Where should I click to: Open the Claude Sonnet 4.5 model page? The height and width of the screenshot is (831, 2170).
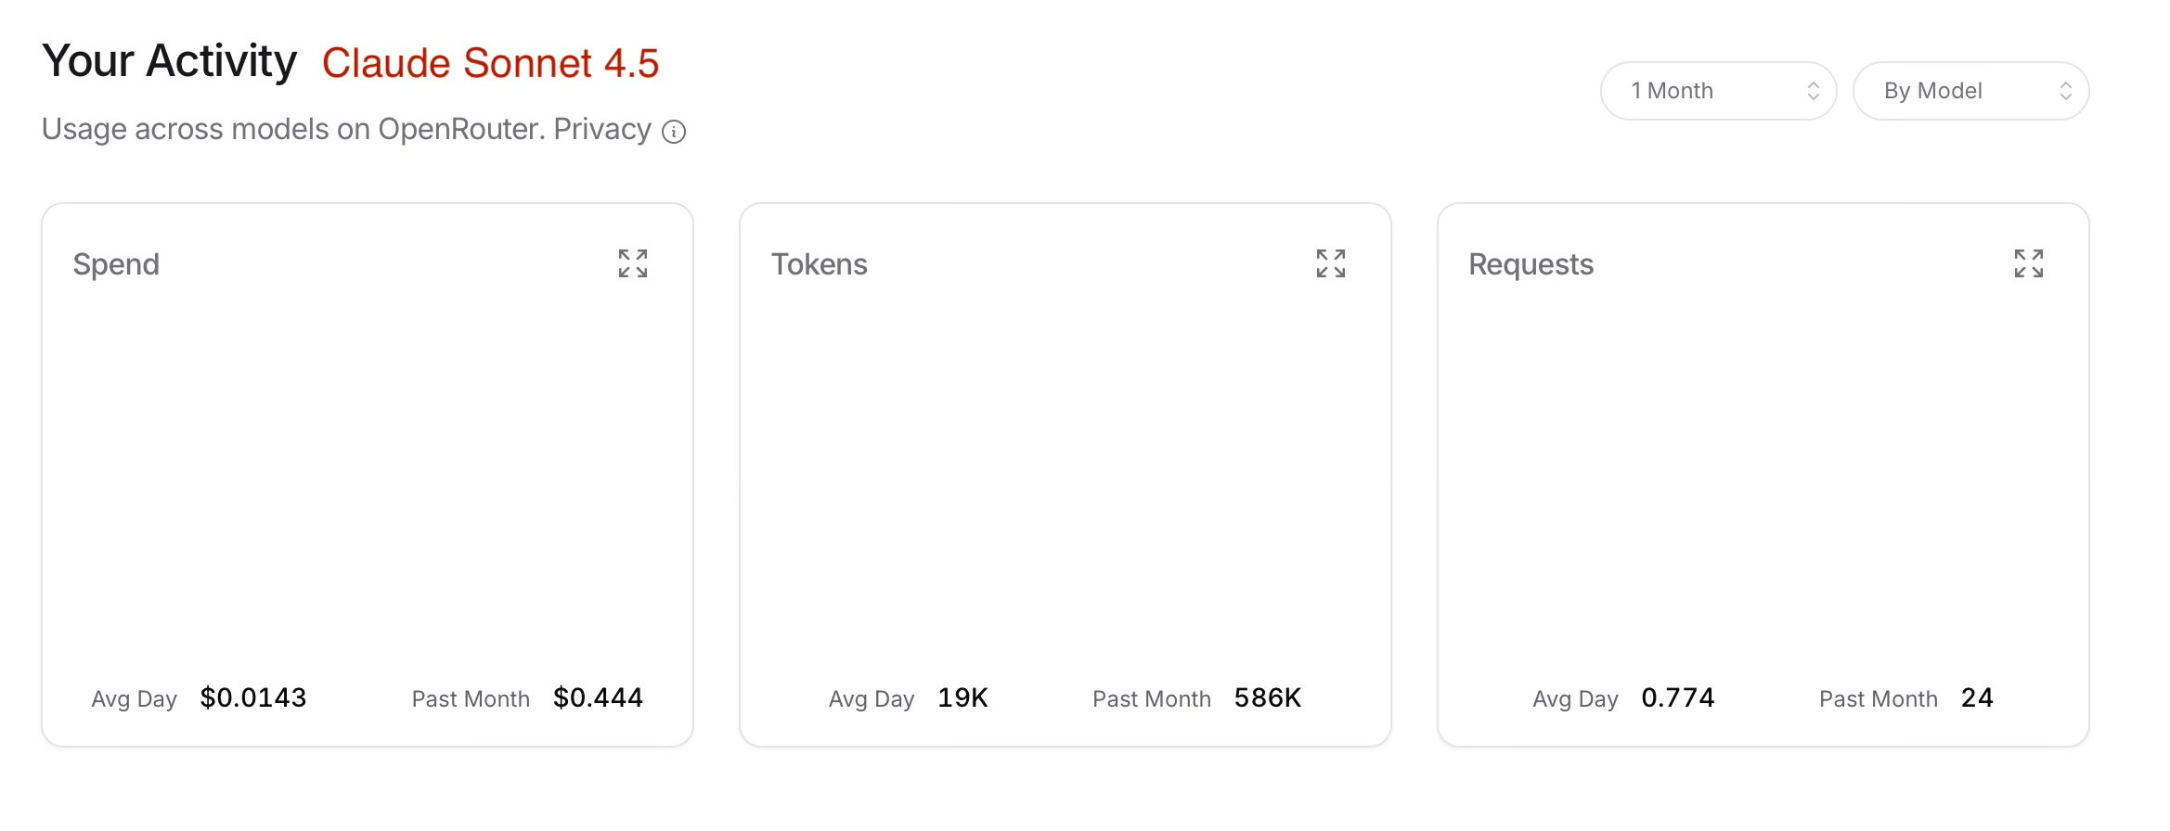pyautogui.click(x=492, y=62)
